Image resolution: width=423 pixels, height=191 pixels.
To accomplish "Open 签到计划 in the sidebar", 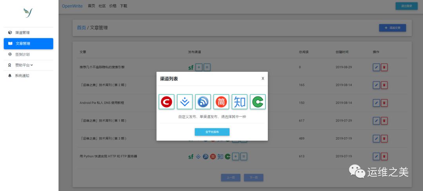I will tap(28, 55).
